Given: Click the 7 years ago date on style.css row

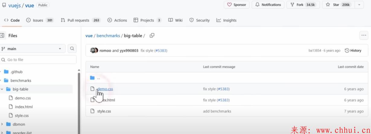Looking at the screenshot, I should (x=354, y=111).
